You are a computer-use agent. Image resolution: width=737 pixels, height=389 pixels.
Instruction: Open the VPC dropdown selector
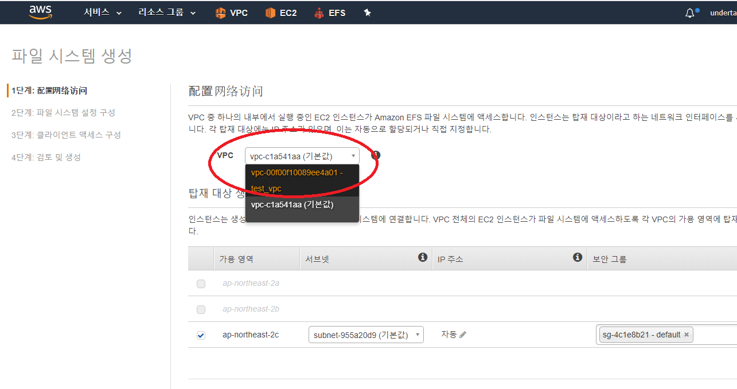click(302, 156)
